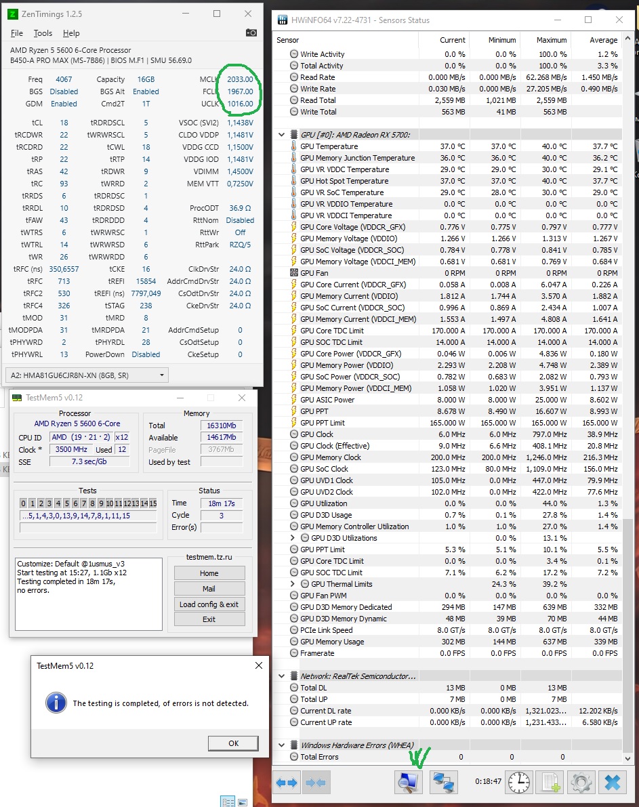Expand the GPU D3D Utilizations group
The width and height of the screenshot is (639, 807).
293,538
